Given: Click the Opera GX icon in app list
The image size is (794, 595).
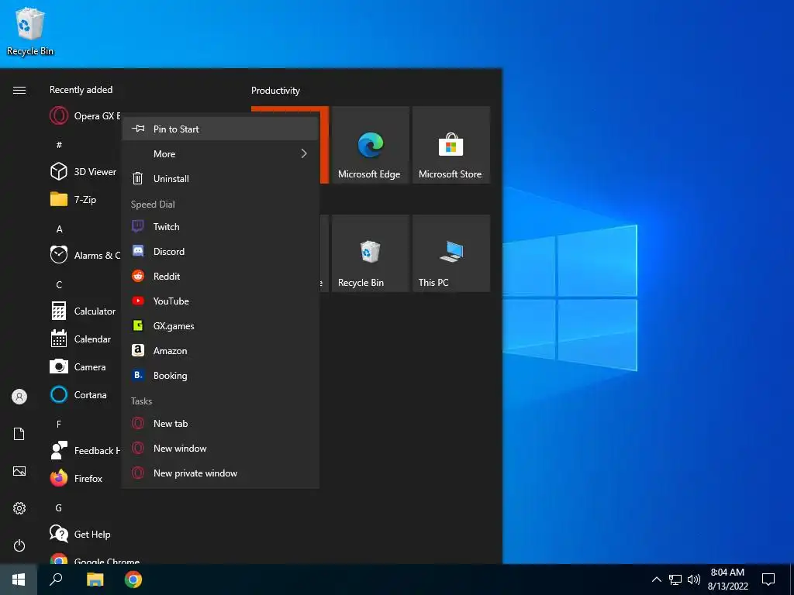Looking at the screenshot, I should coord(59,116).
